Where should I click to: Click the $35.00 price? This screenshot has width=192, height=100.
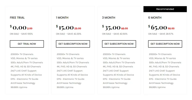pos(111,27)
